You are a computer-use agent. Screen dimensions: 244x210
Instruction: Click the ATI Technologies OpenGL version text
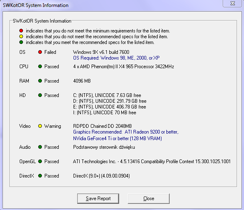[152, 162]
